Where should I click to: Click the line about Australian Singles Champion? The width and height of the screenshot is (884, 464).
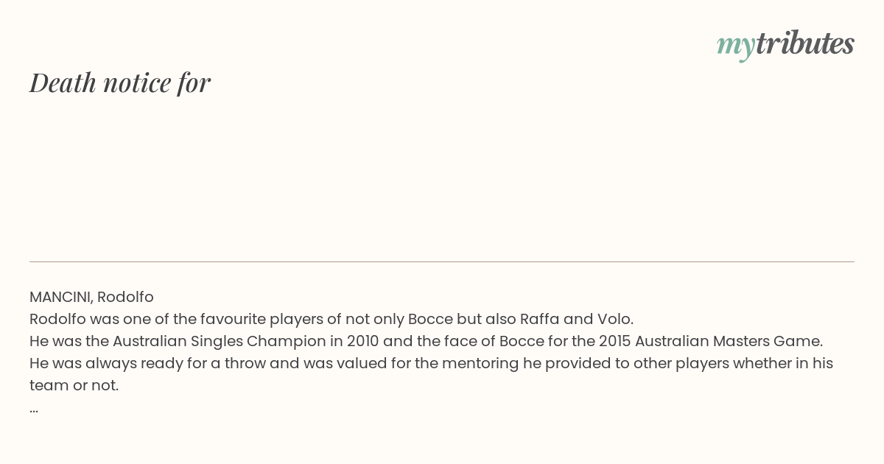click(426, 341)
